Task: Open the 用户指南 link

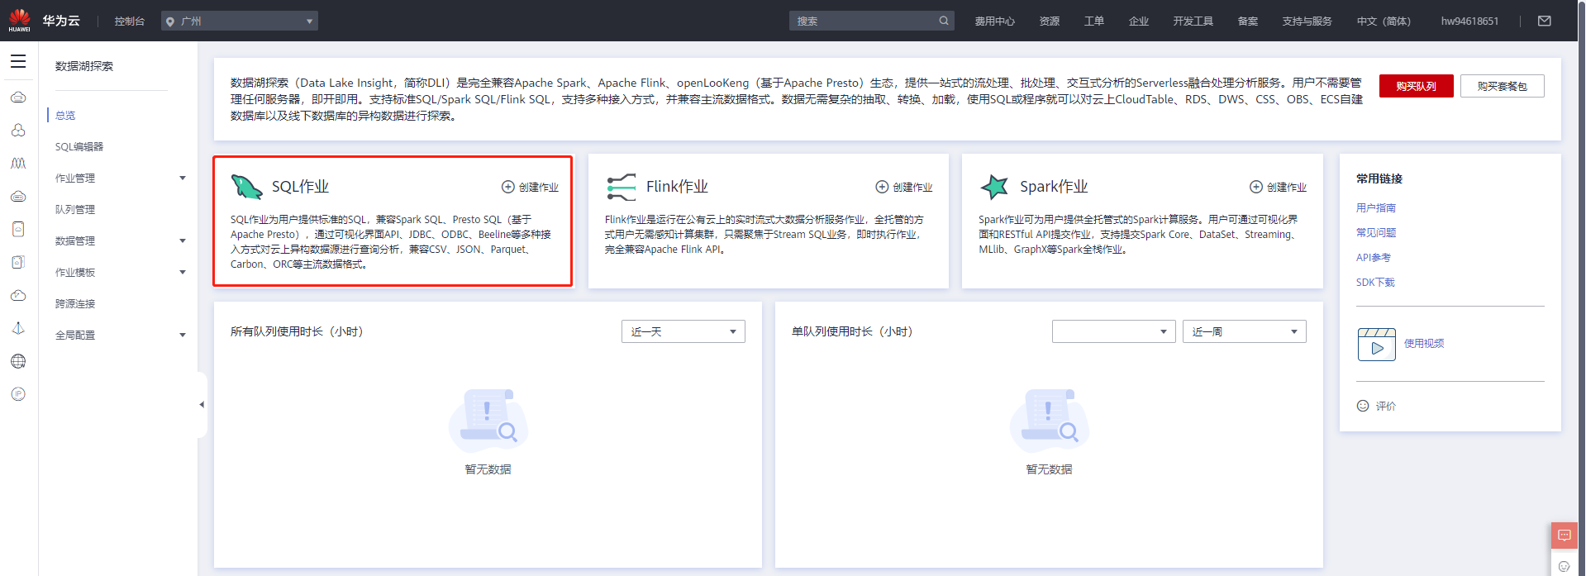Action: click(x=1376, y=208)
